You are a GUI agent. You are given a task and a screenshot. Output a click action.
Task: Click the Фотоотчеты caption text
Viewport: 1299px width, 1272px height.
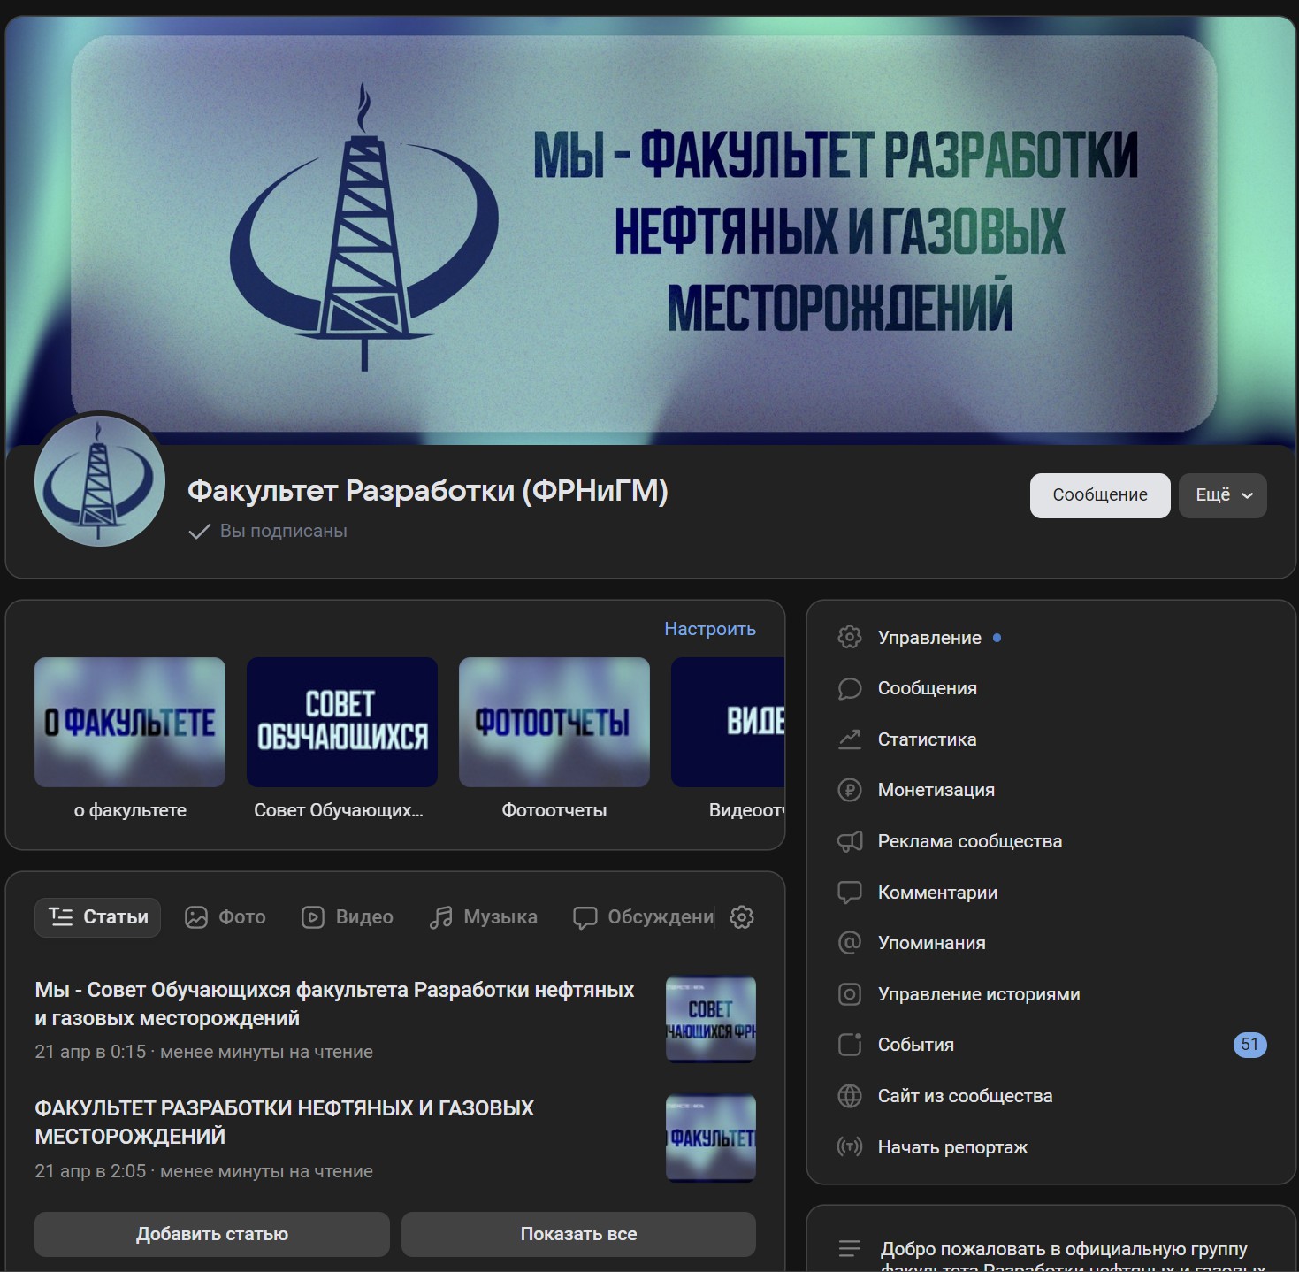[x=554, y=810]
